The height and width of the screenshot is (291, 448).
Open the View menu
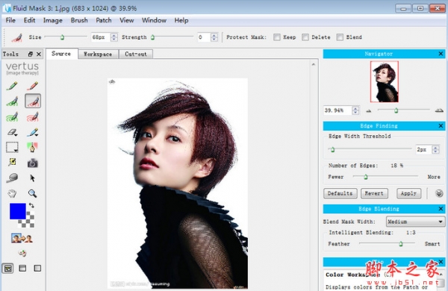point(127,20)
